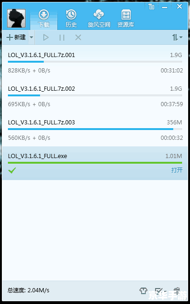The width and height of the screenshot is (190, 304).
Task: Start selected task with play icon
Action: click(x=46, y=37)
